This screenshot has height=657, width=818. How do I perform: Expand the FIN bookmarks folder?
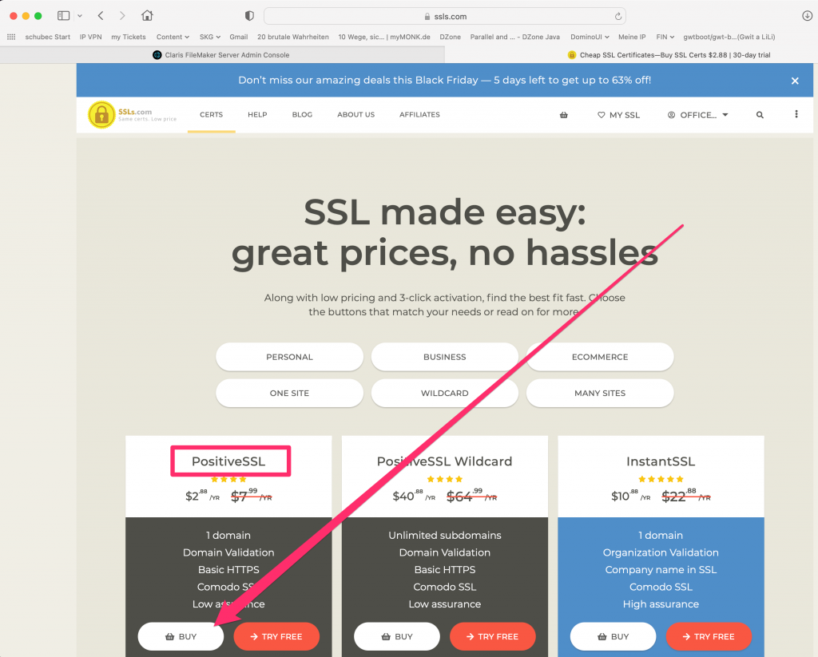[x=665, y=37]
